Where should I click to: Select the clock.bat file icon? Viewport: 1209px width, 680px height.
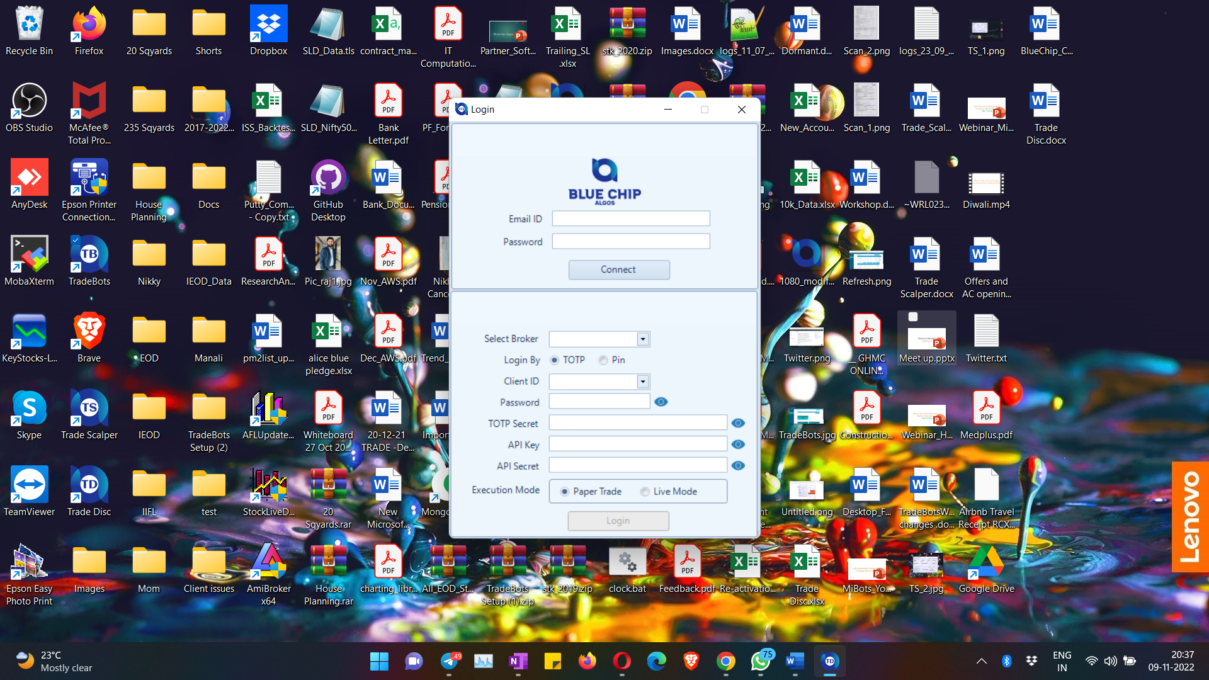tap(627, 569)
